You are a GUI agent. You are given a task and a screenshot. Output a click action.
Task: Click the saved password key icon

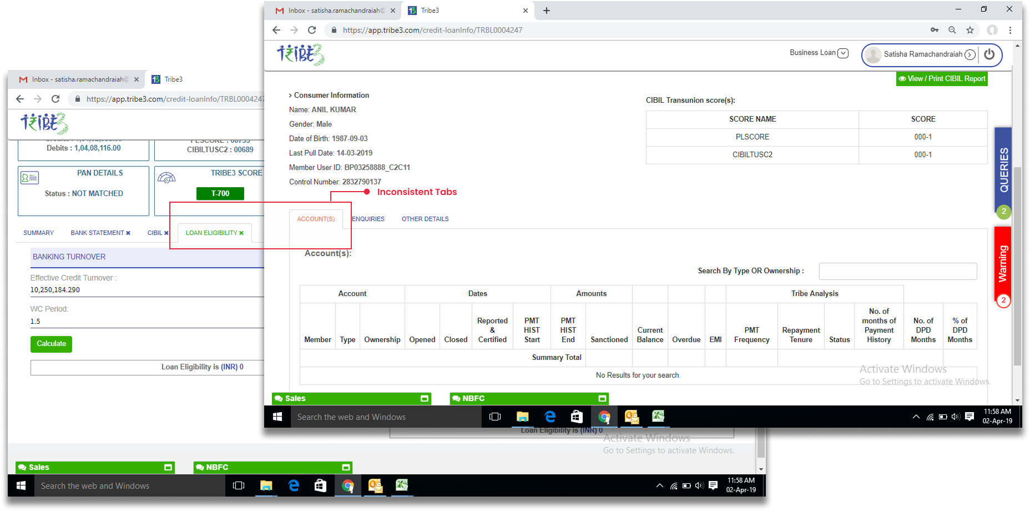(935, 30)
